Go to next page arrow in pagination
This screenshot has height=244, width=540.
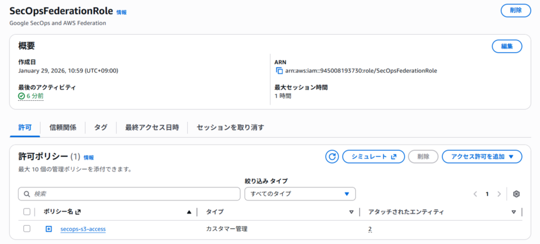coord(499,194)
